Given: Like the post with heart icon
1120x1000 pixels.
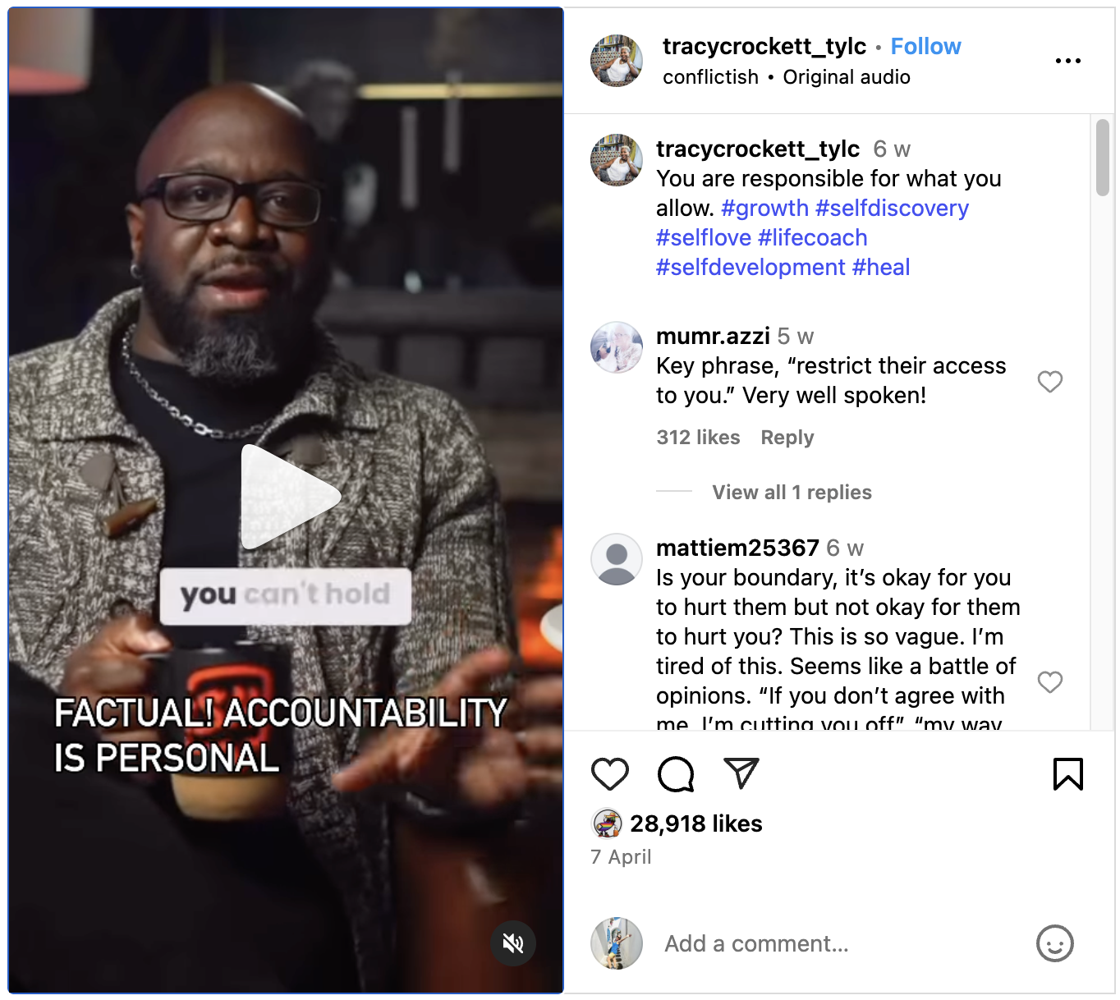Looking at the screenshot, I should click(609, 774).
